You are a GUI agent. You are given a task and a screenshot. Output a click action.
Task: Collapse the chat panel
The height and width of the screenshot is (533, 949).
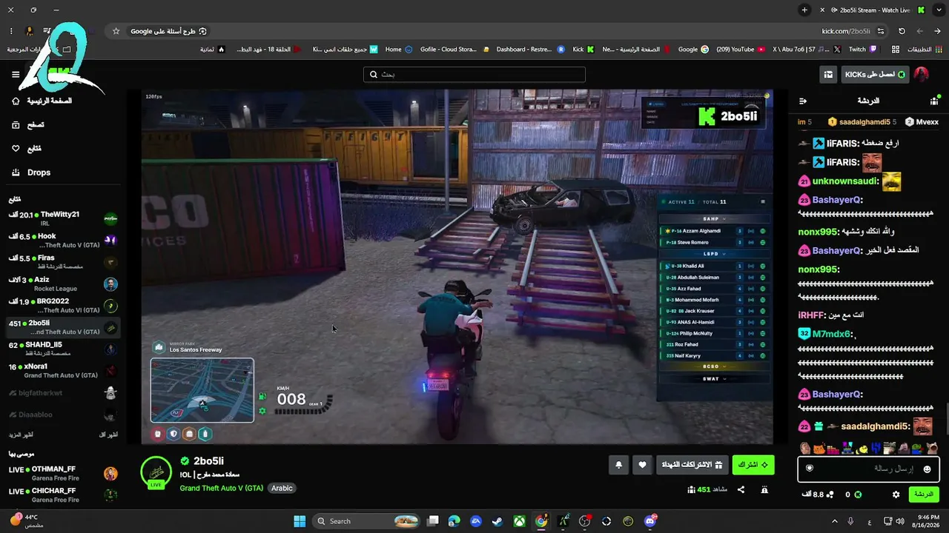click(x=803, y=101)
